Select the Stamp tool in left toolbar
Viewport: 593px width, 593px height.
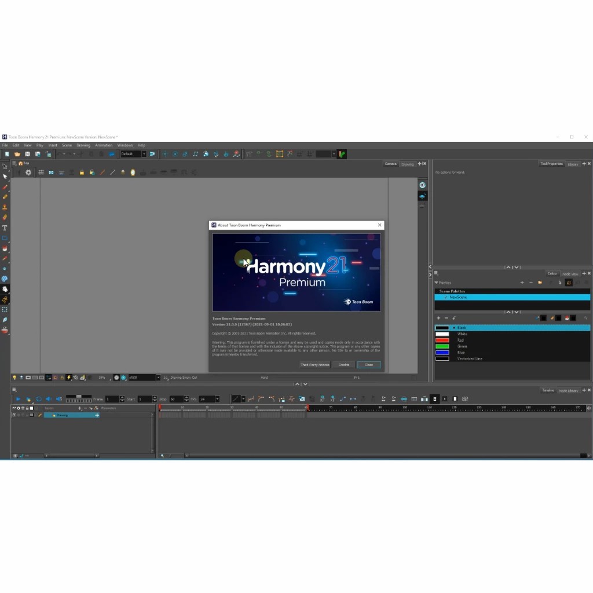[5, 207]
